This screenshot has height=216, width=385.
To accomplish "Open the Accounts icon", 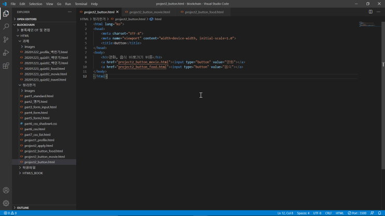I will click(6, 190).
